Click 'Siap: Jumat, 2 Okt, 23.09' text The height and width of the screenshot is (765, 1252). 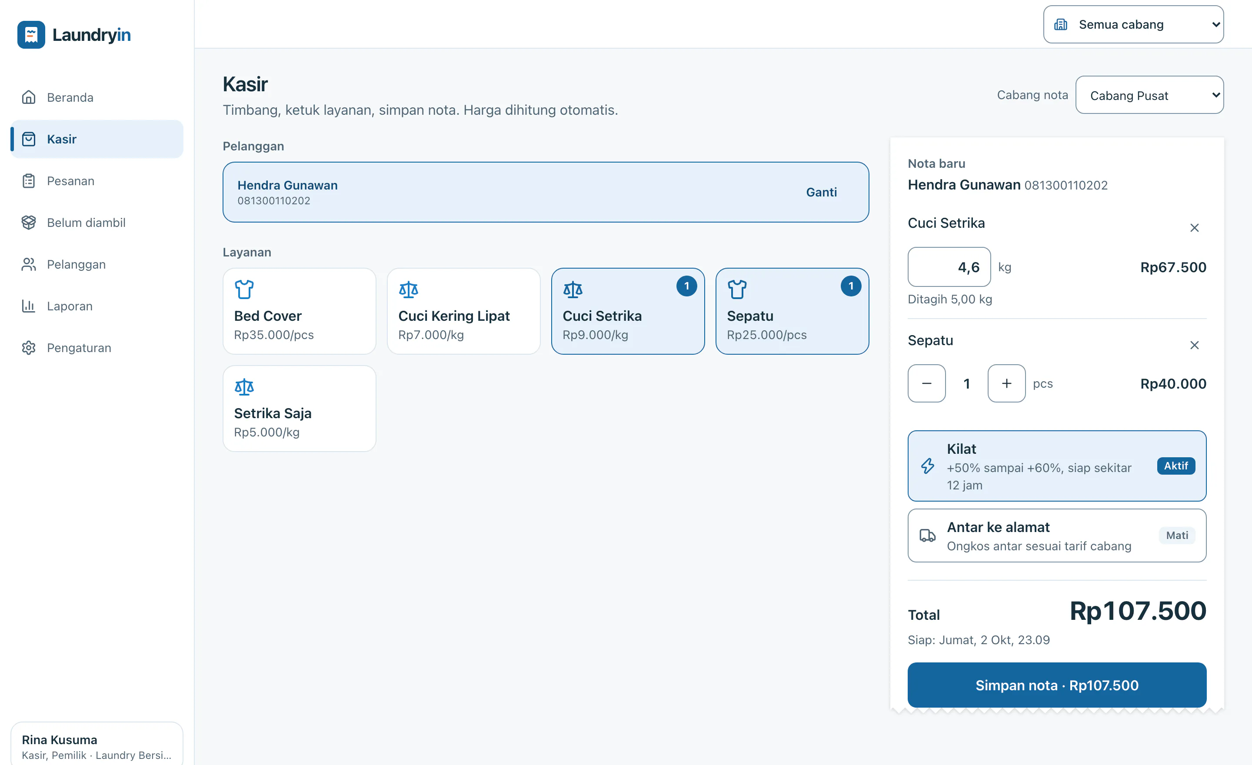[x=979, y=639]
